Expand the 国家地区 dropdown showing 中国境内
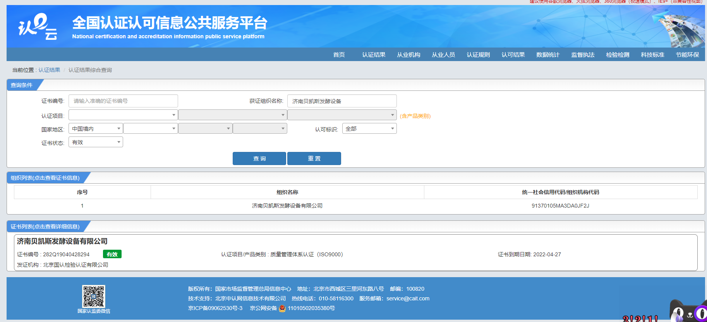The width and height of the screenshot is (707, 322). click(x=96, y=129)
